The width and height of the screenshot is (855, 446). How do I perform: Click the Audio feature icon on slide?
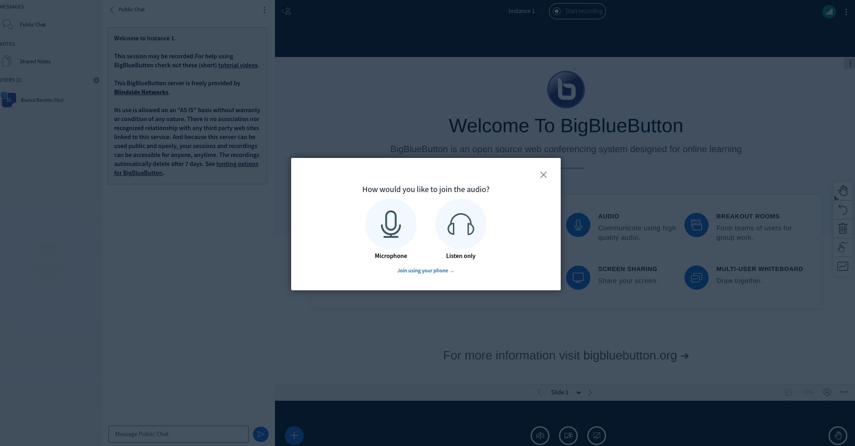578,225
